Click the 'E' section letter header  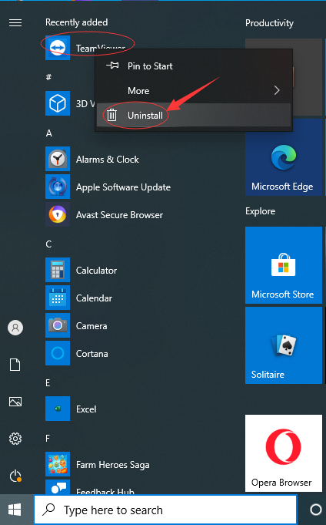pos(48,383)
